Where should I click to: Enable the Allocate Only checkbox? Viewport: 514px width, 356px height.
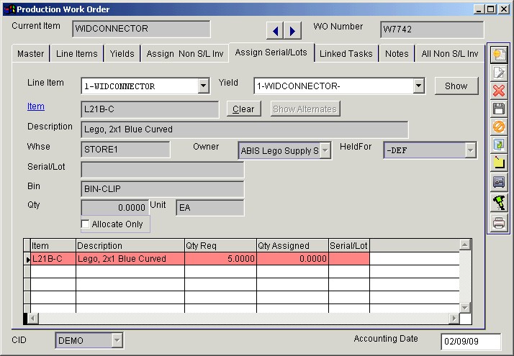click(86, 224)
